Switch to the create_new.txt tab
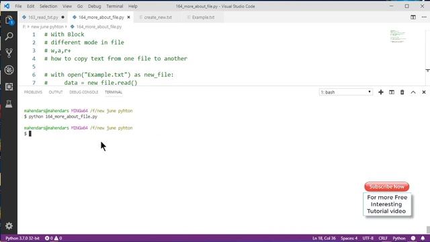430x242 pixels. (158, 17)
